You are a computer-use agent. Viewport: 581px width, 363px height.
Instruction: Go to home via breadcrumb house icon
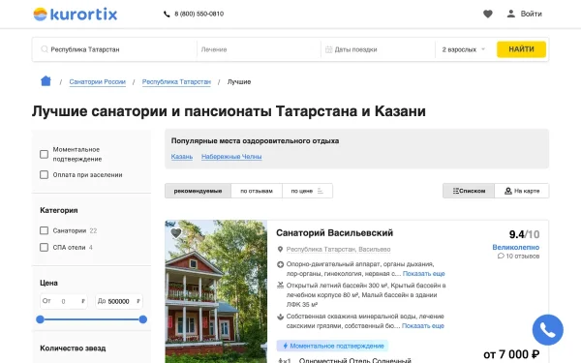tap(46, 80)
